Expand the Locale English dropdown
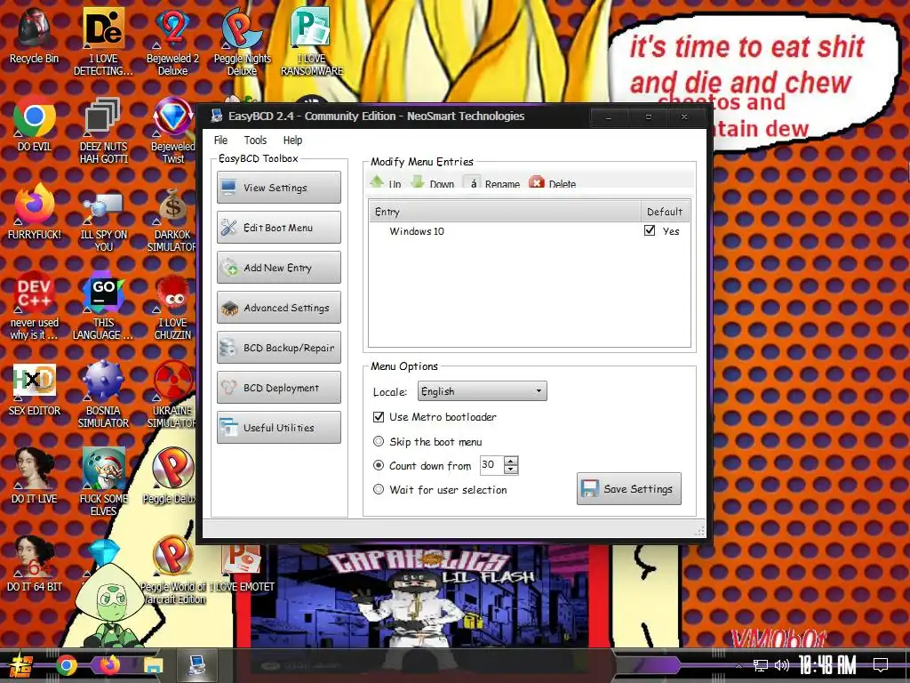The height and width of the screenshot is (683, 910). point(483,391)
